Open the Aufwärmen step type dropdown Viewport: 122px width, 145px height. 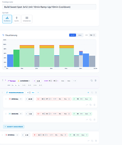click(x=24, y=81)
